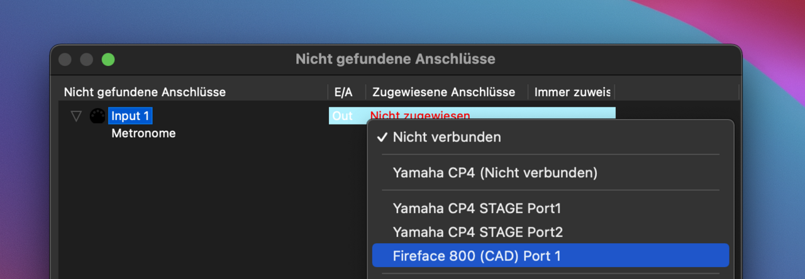Screen dimensions: 805x279
Task: Click the first gray window button
Action: 65,60
